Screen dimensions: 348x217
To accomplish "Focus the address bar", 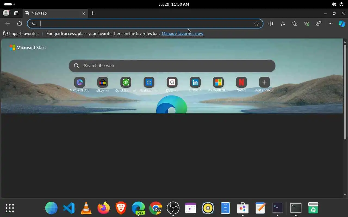I will tap(145, 24).
